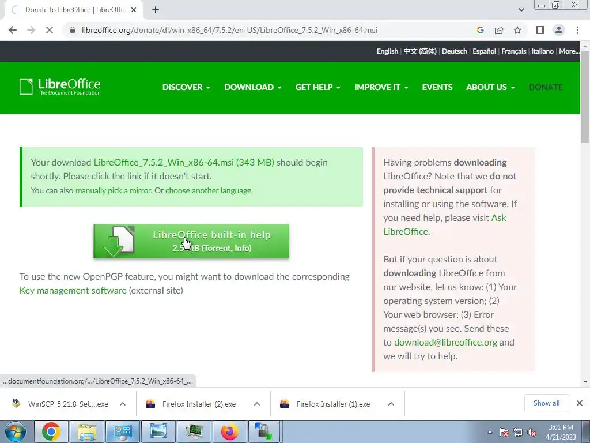590x443 pixels.
Task: Show more languages
Action: tap(569, 51)
